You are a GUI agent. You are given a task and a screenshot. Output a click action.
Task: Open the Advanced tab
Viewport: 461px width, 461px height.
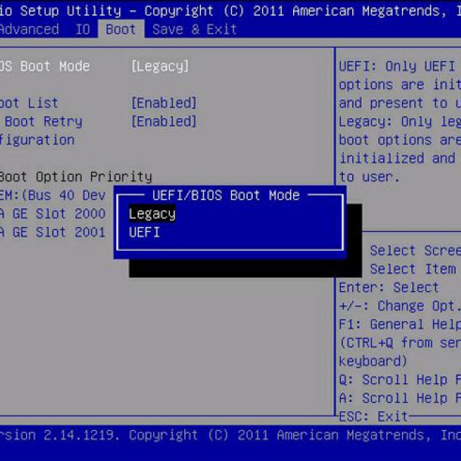click(x=29, y=30)
